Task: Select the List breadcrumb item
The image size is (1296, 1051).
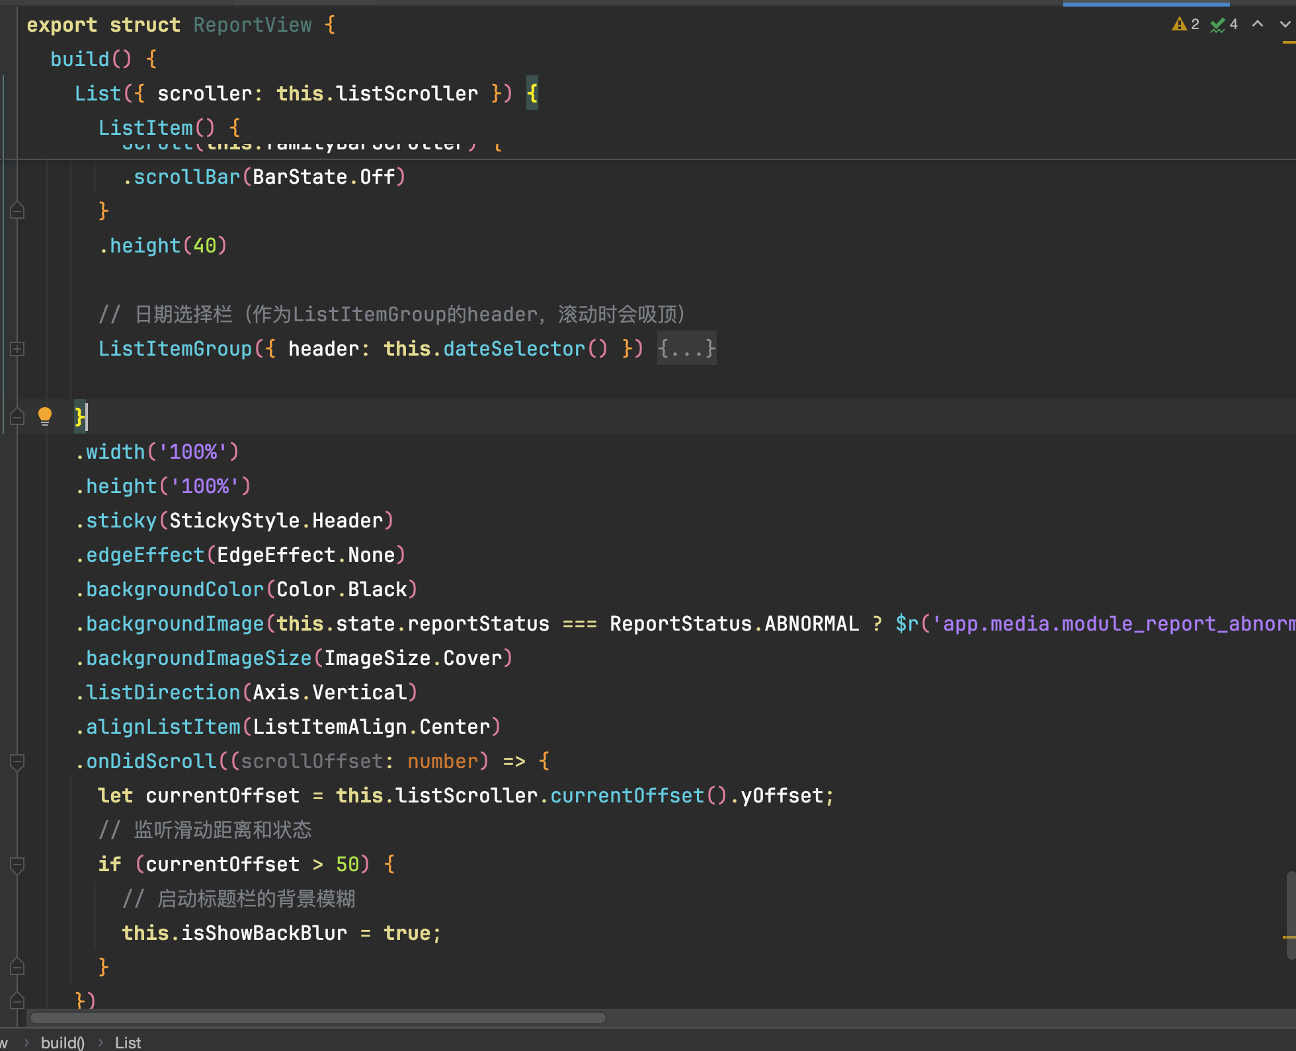Action: (128, 1042)
